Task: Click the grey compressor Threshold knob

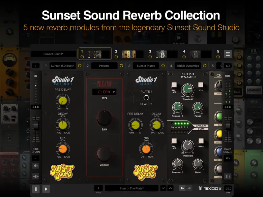Action: pyautogui.click(x=188, y=146)
